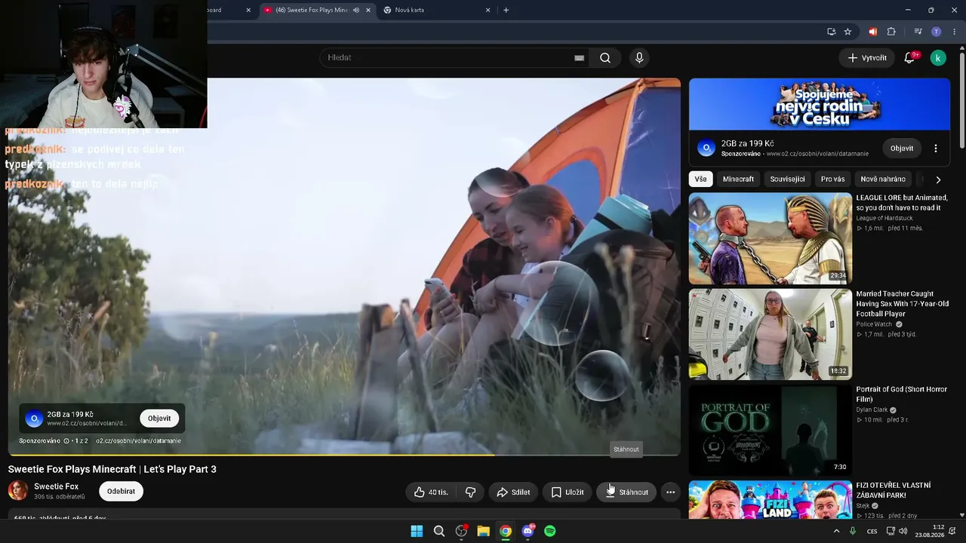The image size is (966, 543).
Task: Select the Nově nahráno filter chip
Action: [x=883, y=179]
